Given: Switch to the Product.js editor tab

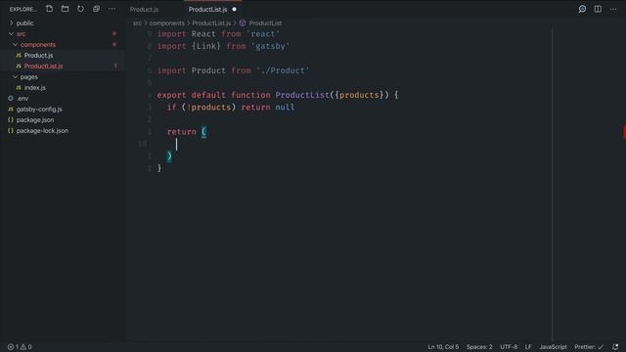Looking at the screenshot, I should point(144,9).
